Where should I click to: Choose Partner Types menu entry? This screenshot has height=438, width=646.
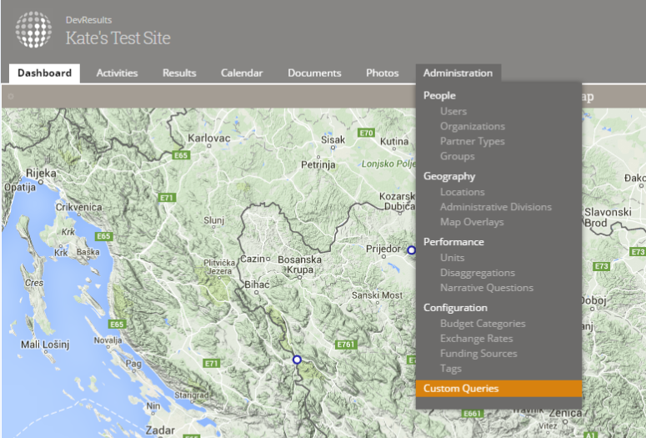point(472,141)
